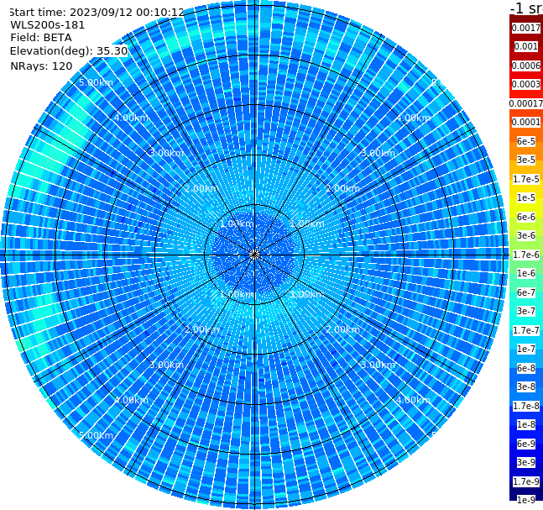Click the 3e-7 colorbar value
This screenshot has height=510, width=543.
(526, 311)
